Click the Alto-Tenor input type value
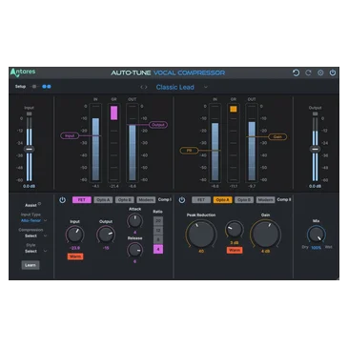Screen dimensions: 348x348 pos(31,220)
